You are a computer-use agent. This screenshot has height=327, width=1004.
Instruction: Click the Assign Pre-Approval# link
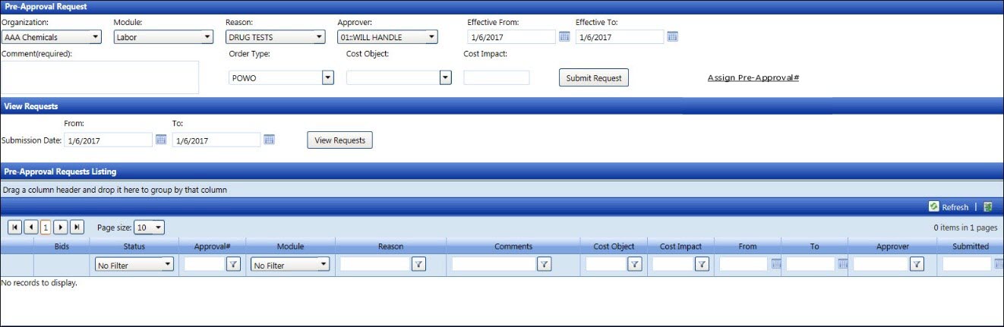point(753,77)
